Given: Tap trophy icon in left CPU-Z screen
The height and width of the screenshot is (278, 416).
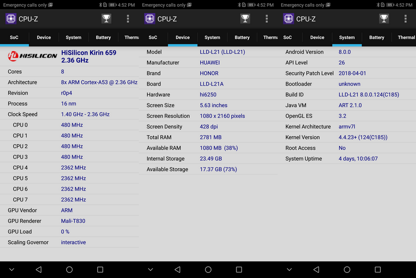Looking at the screenshot, I should pyautogui.click(x=106, y=19).
